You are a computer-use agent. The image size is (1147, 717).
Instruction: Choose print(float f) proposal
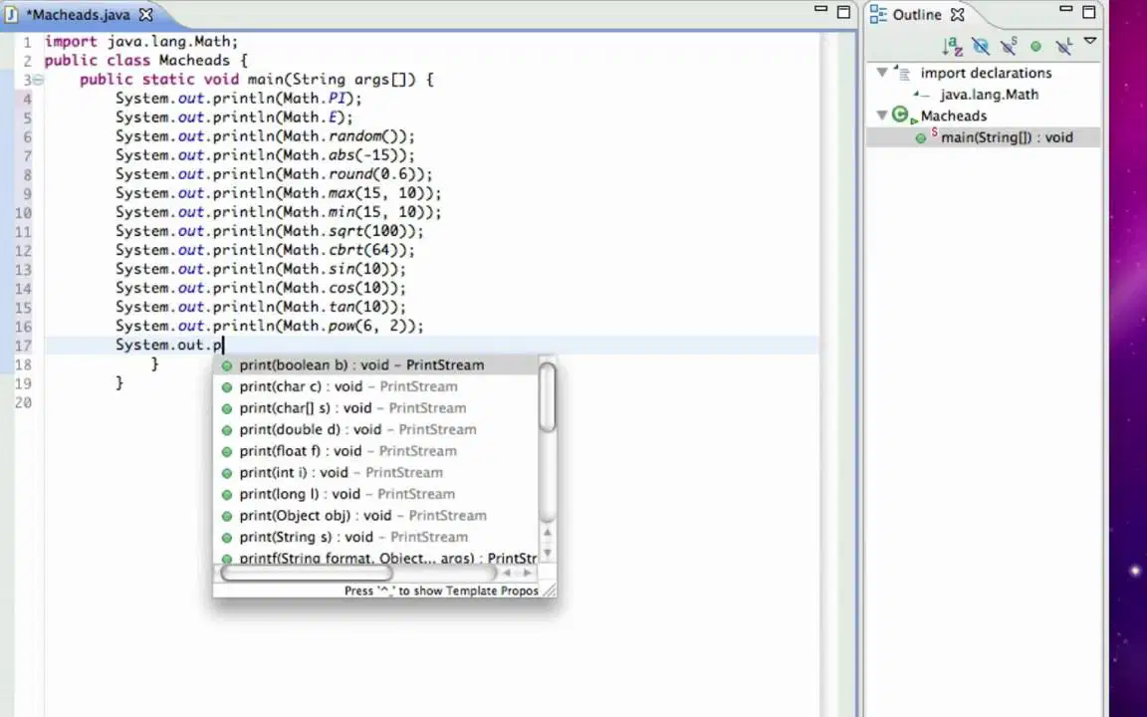click(x=376, y=451)
